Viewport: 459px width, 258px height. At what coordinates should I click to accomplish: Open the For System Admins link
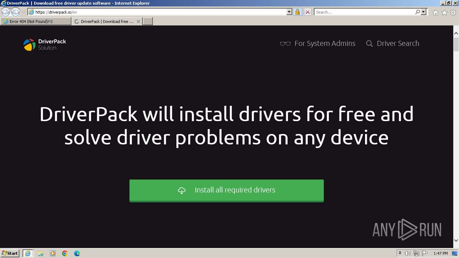tap(325, 43)
